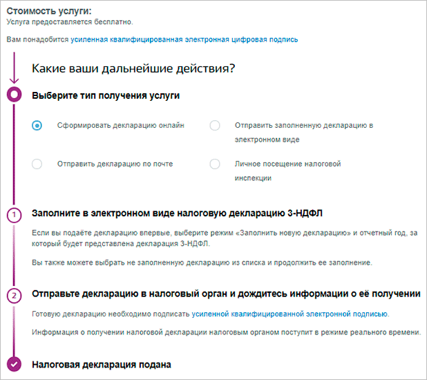The width and height of the screenshot is (427, 380).
Task: Choose 'Отправить заполненную декларацию в электронном виде' option
Action: pyautogui.click(x=215, y=125)
